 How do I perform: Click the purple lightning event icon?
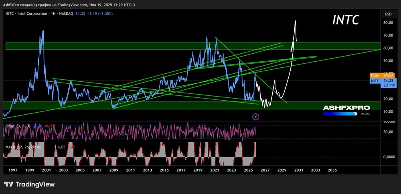tap(256, 117)
